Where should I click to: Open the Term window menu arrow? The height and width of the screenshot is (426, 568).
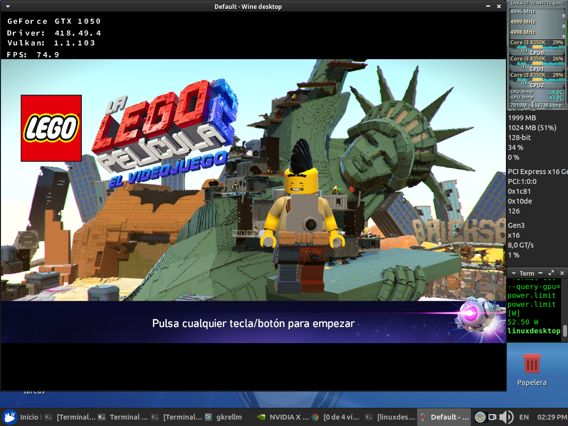pyautogui.click(x=513, y=273)
